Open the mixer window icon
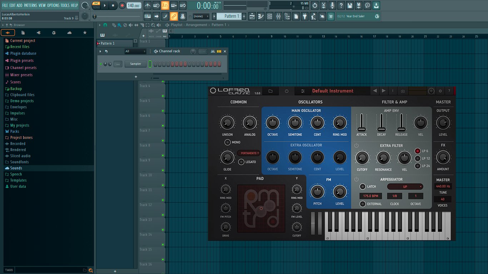Screen dimensions: 488x274 click(x=278, y=16)
